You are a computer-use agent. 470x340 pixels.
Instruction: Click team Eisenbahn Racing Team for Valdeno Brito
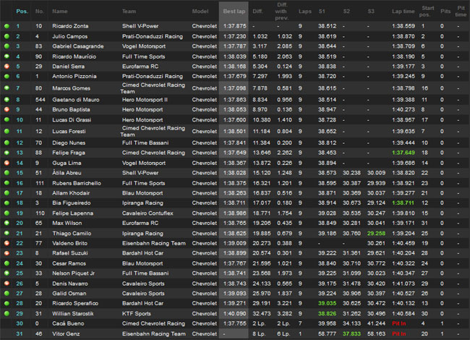[x=154, y=243]
